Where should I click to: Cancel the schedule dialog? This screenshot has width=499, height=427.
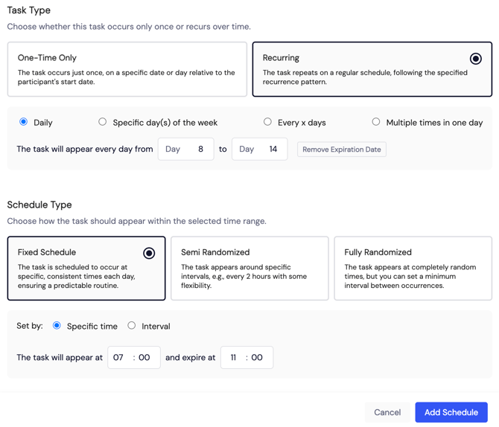coord(387,412)
